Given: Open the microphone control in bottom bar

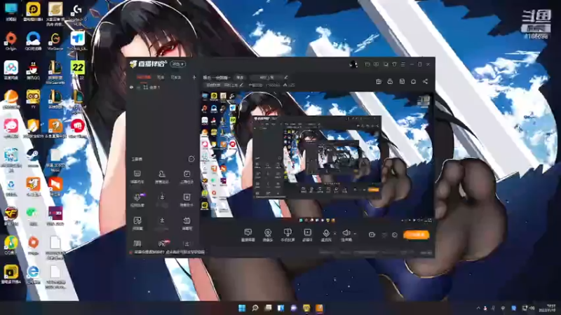Looking at the screenshot, I should click(326, 235).
